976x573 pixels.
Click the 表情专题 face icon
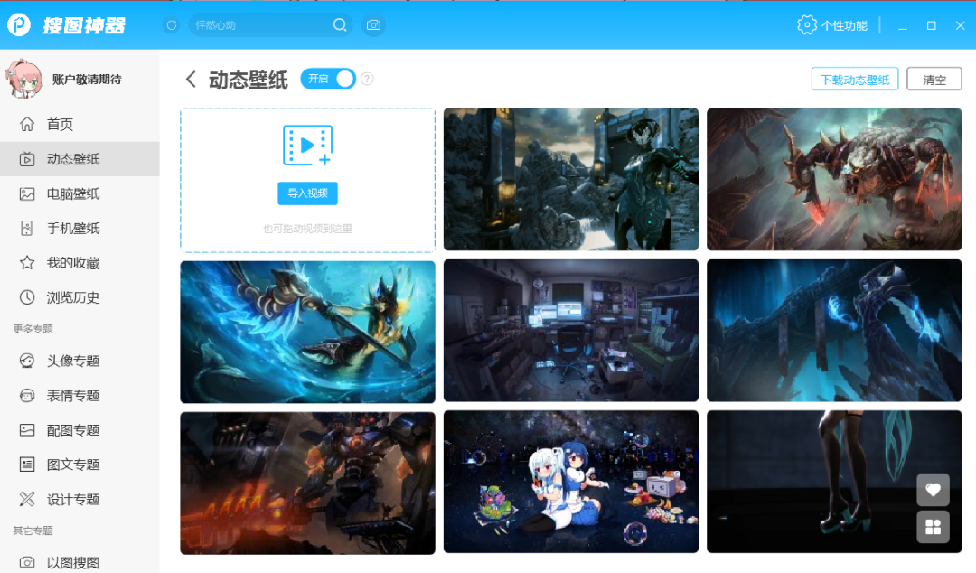pos(27,396)
